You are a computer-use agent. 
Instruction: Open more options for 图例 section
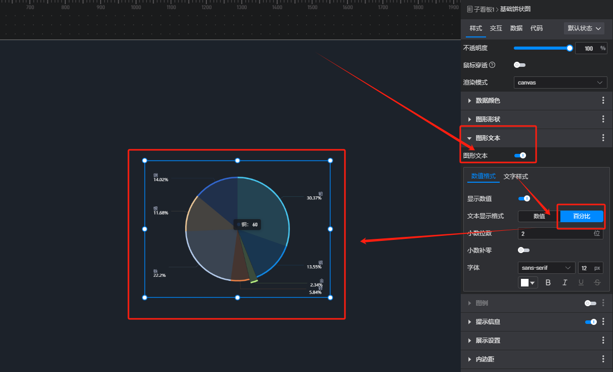click(603, 303)
